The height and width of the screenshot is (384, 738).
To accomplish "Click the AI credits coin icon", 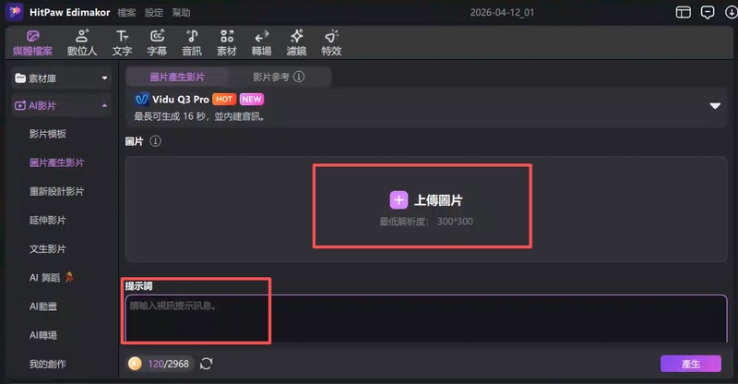I will [x=135, y=364].
